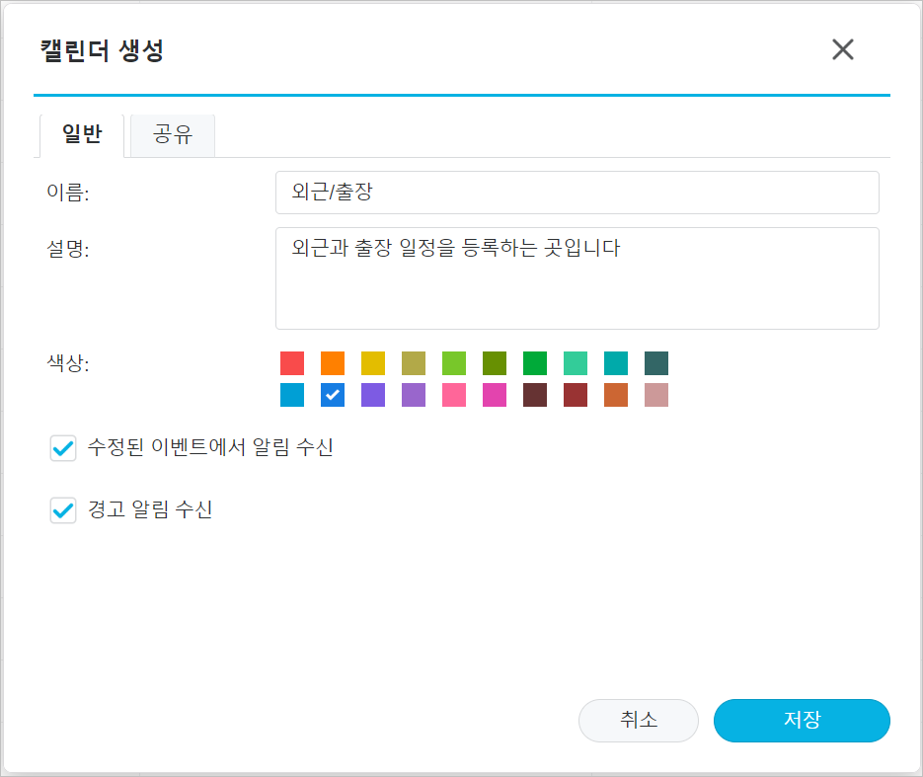
Task: Select the teal color swatch
Action: point(616,363)
